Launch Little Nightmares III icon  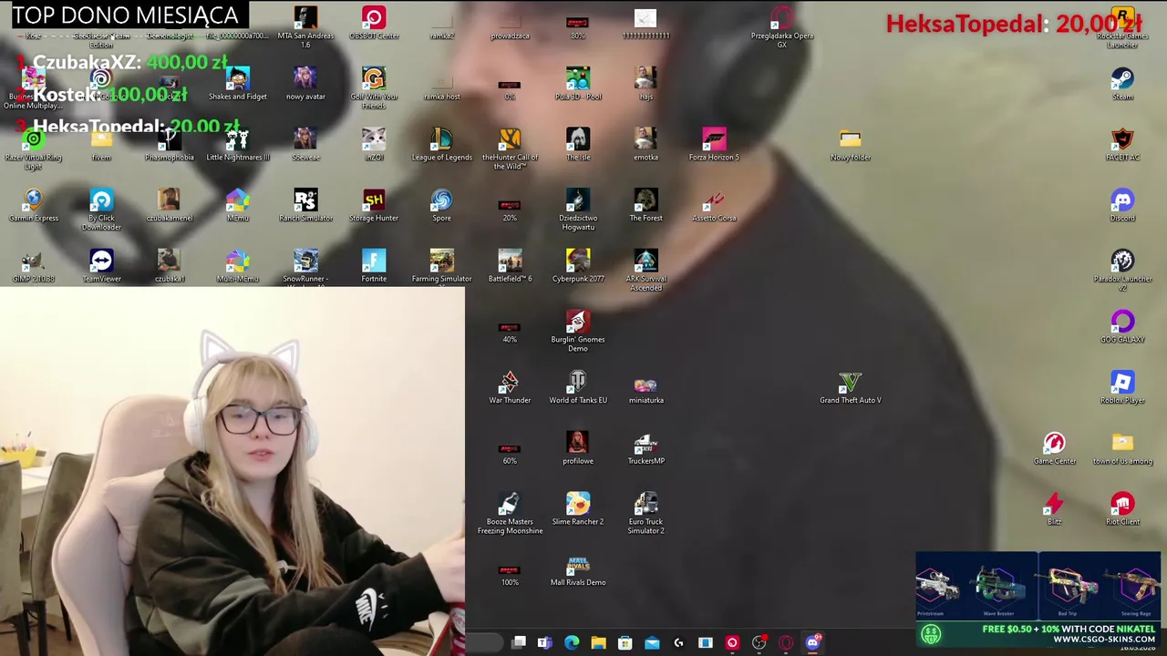click(x=238, y=144)
